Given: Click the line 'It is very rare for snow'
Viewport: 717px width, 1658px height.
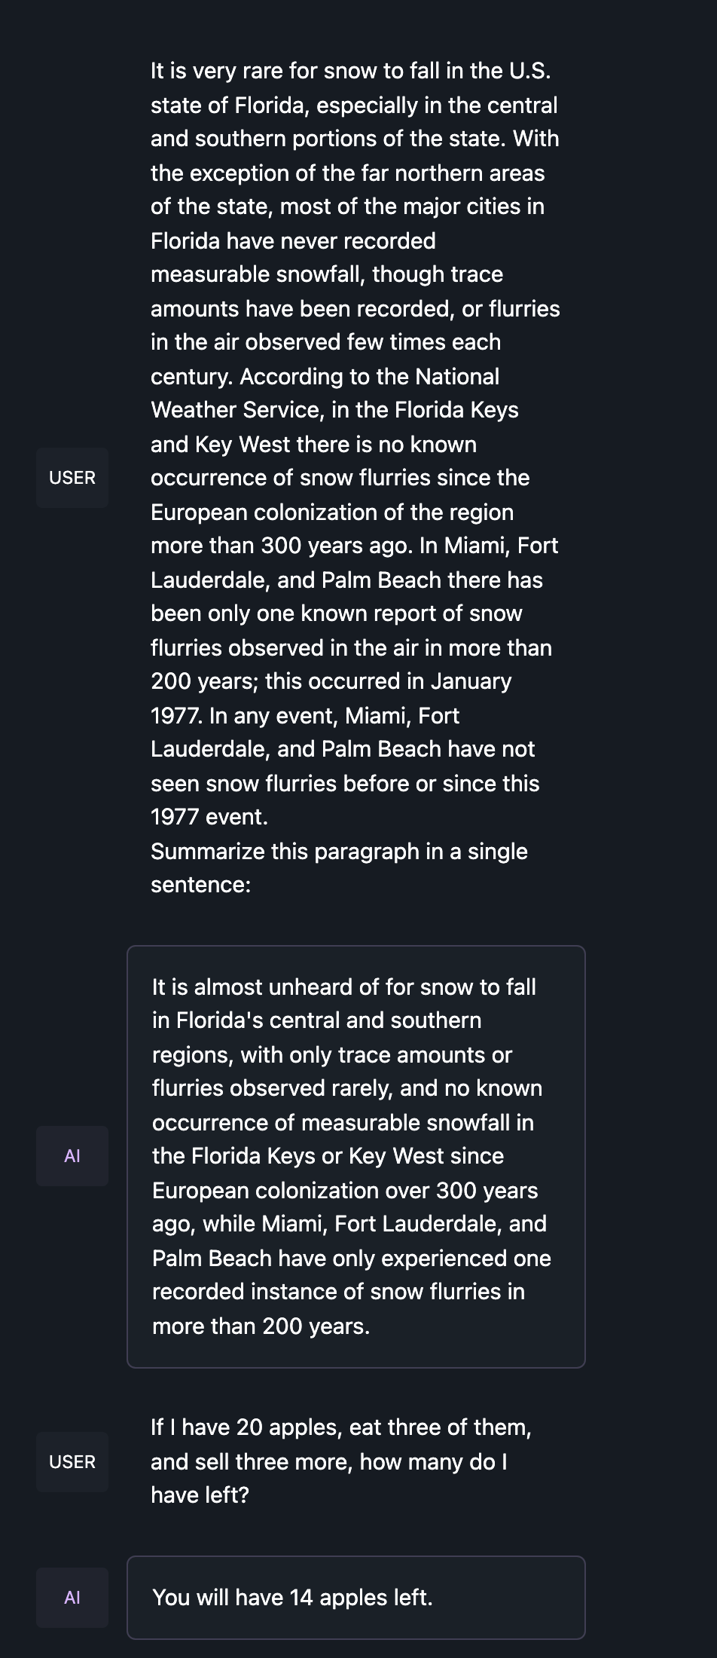Looking at the screenshot, I should point(350,71).
